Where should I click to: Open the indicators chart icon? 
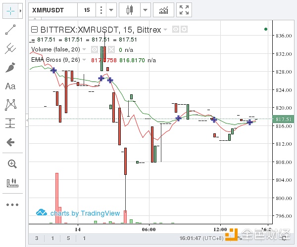click(x=163, y=10)
